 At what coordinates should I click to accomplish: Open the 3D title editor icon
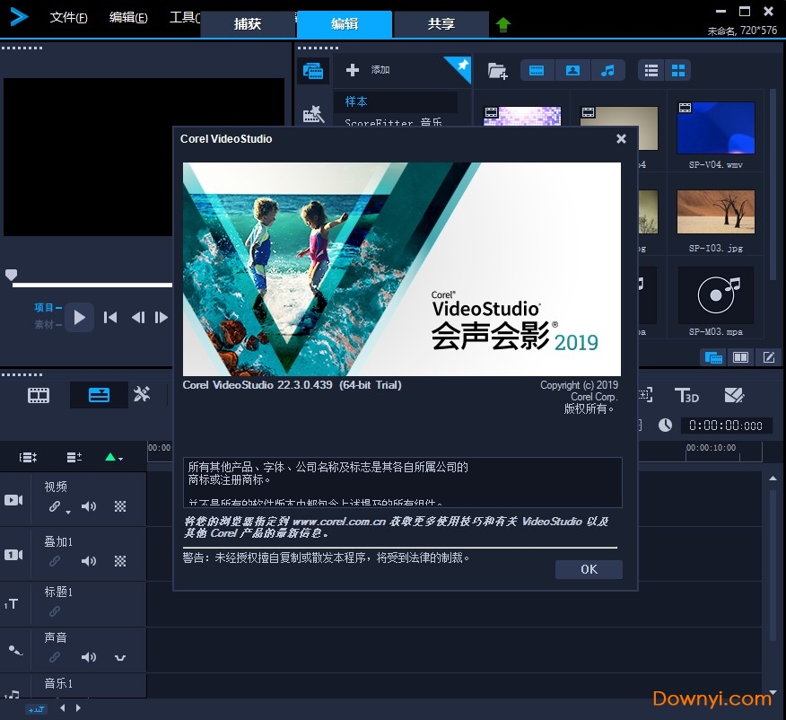686,395
